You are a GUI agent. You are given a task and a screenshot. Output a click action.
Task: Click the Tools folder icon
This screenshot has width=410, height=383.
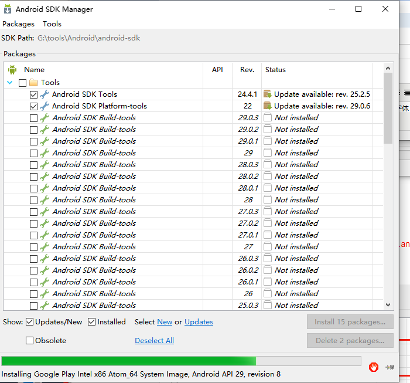[33, 83]
